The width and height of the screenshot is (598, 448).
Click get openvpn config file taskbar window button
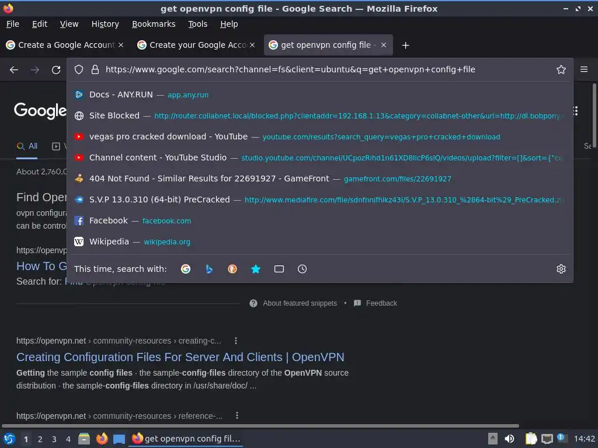pos(186,439)
